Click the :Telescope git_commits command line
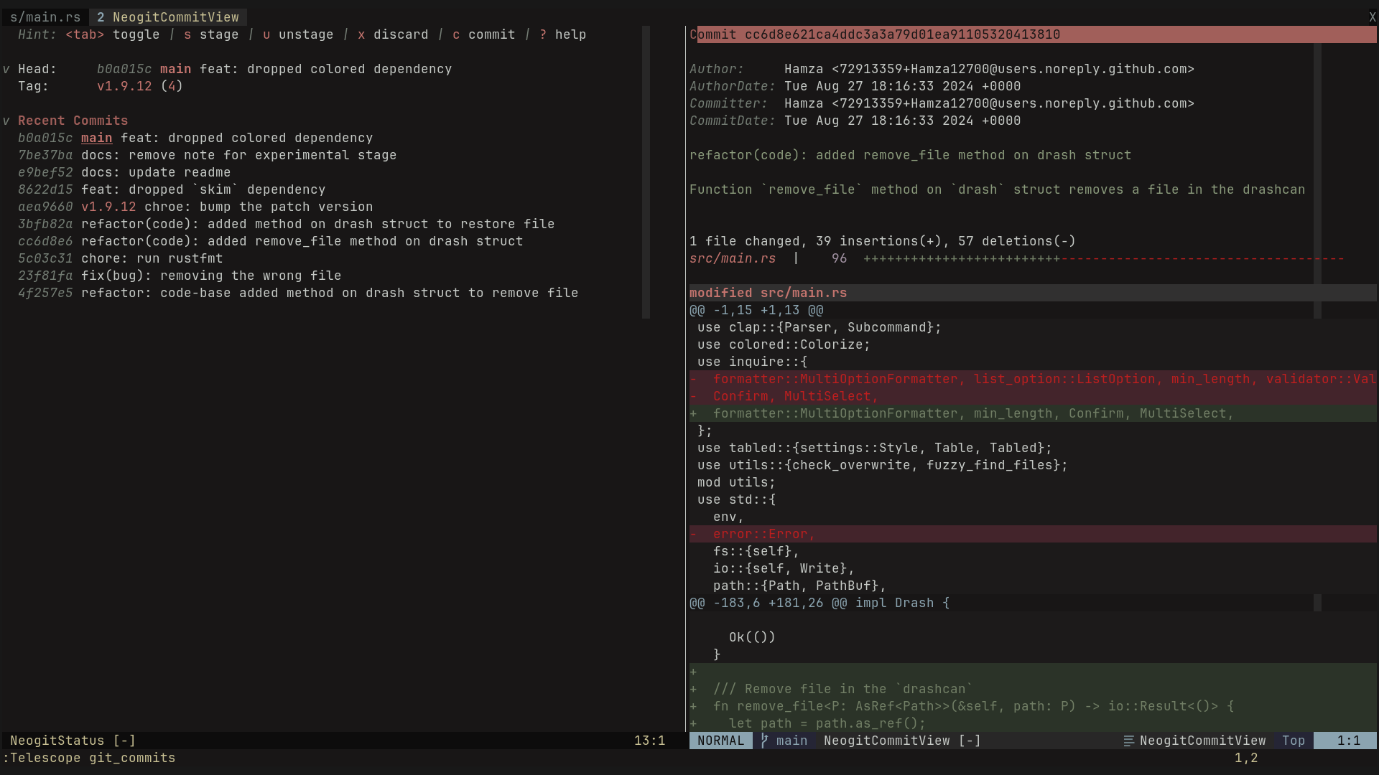1379x775 pixels. (89, 758)
